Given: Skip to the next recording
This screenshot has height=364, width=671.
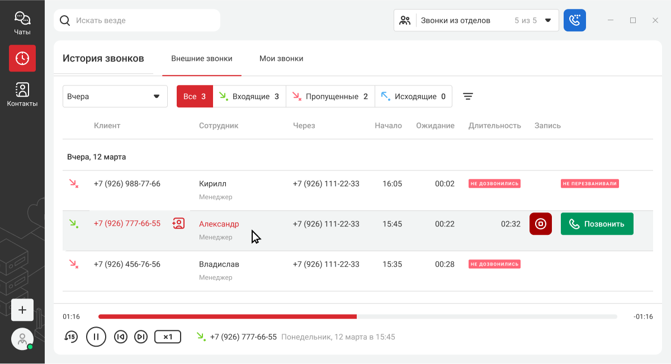Looking at the screenshot, I should click(x=141, y=337).
